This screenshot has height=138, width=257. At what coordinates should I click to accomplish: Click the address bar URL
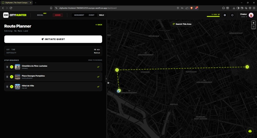[x=88, y=8]
